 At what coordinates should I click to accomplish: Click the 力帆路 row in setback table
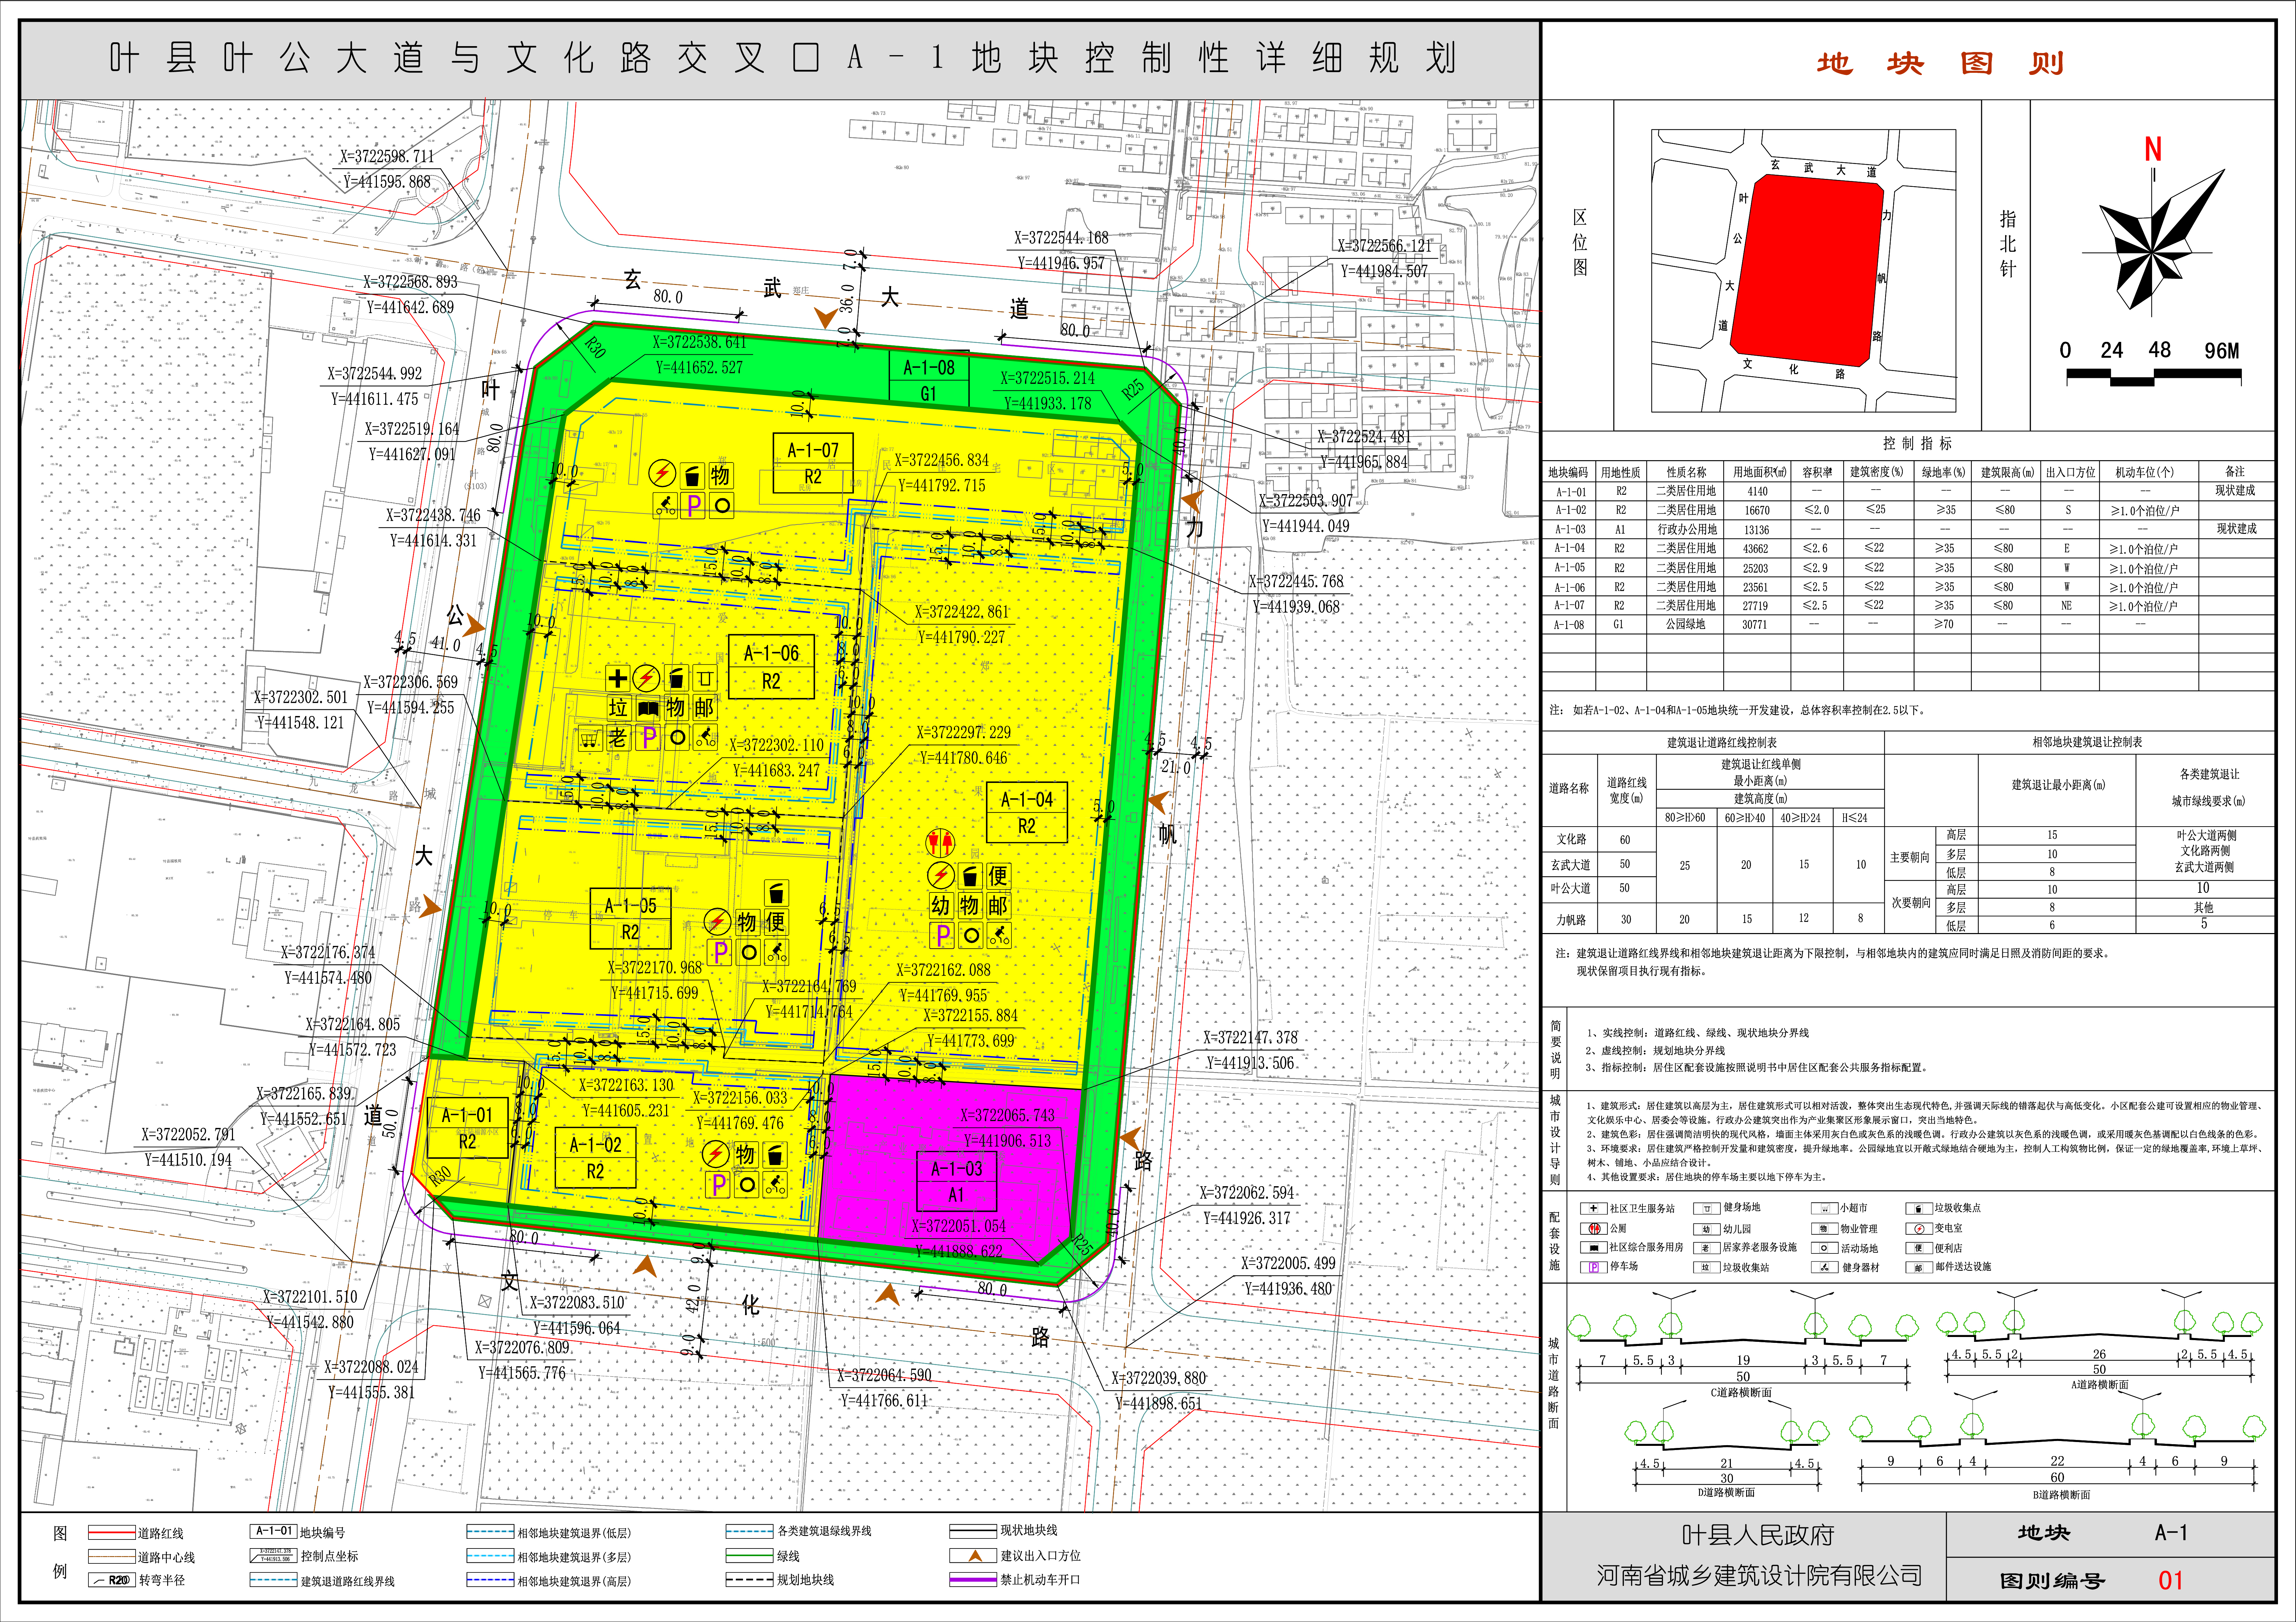tap(1714, 919)
